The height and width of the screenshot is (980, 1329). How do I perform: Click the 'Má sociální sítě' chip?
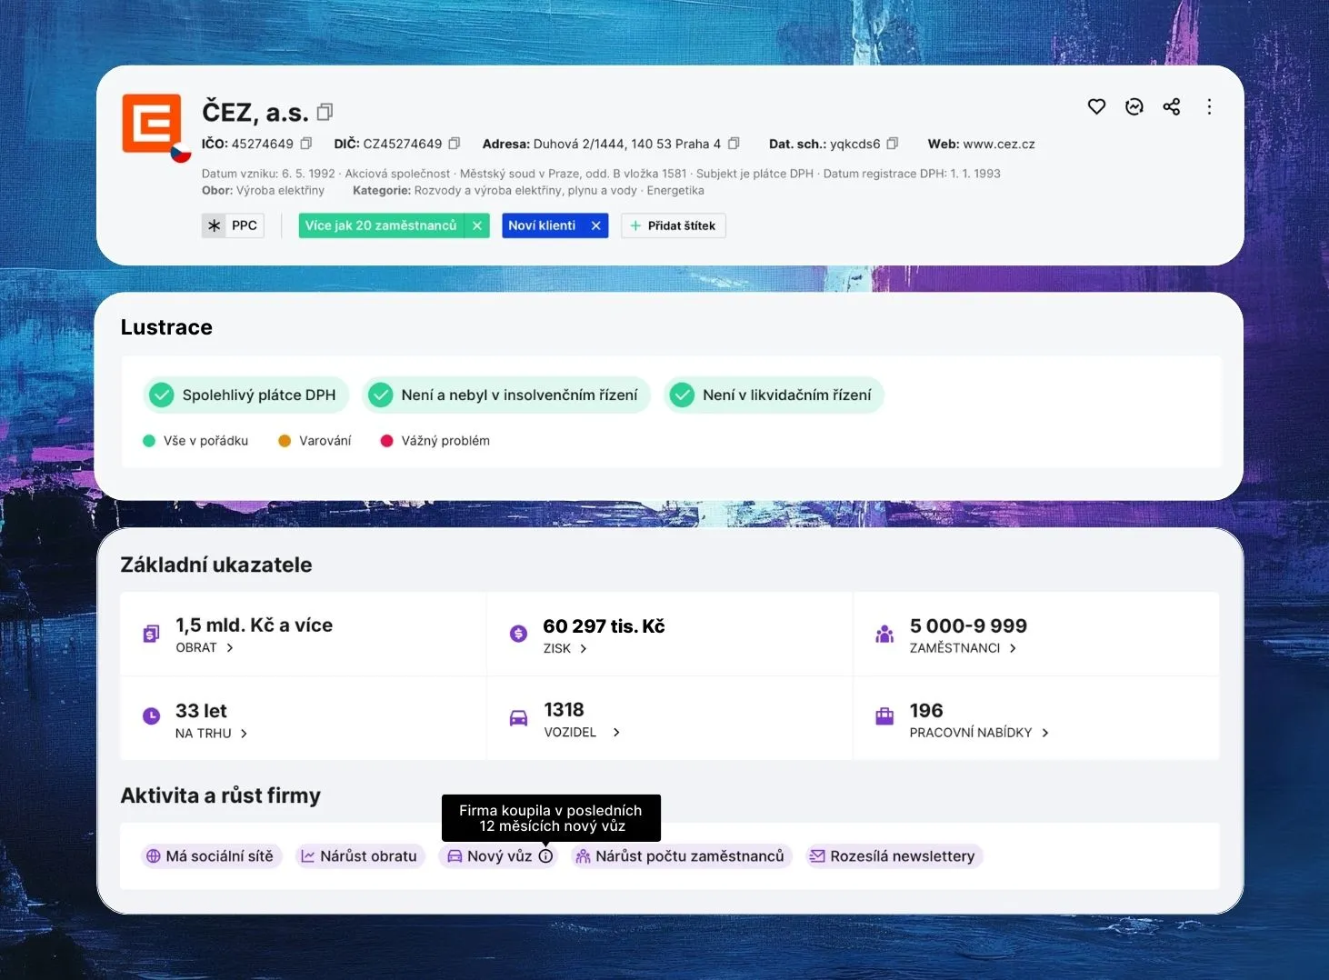[211, 856]
